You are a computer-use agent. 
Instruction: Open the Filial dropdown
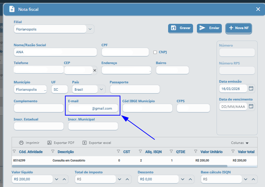(x=90, y=29)
